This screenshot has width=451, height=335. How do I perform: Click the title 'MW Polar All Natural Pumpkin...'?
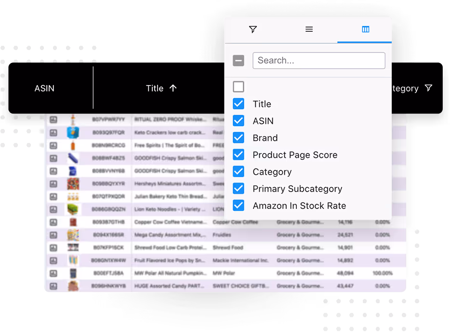(170, 273)
